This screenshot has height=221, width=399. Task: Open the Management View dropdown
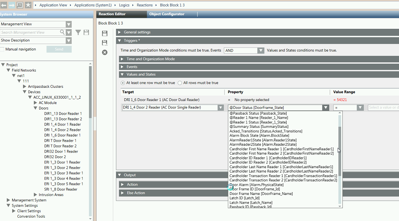point(69,24)
